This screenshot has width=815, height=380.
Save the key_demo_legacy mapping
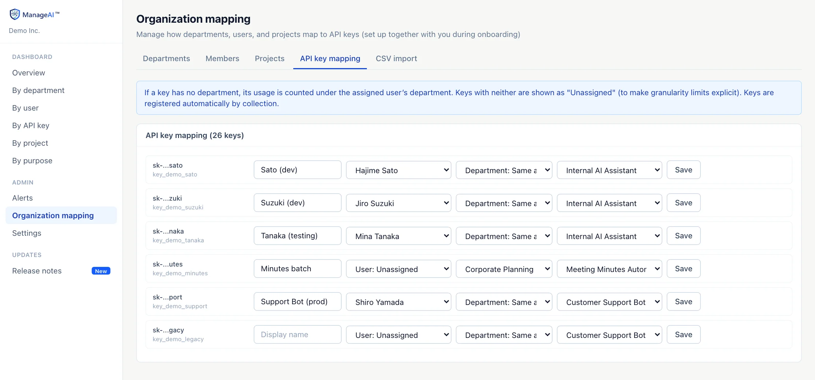point(684,335)
